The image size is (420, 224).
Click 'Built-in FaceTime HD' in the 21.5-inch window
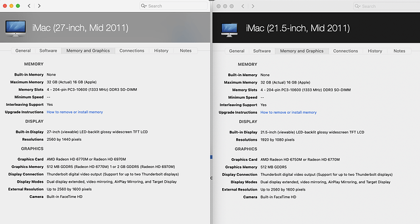(278, 197)
